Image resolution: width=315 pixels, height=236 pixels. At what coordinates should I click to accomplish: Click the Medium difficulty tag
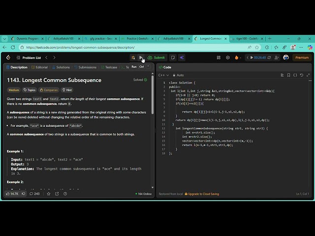coord(14,90)
